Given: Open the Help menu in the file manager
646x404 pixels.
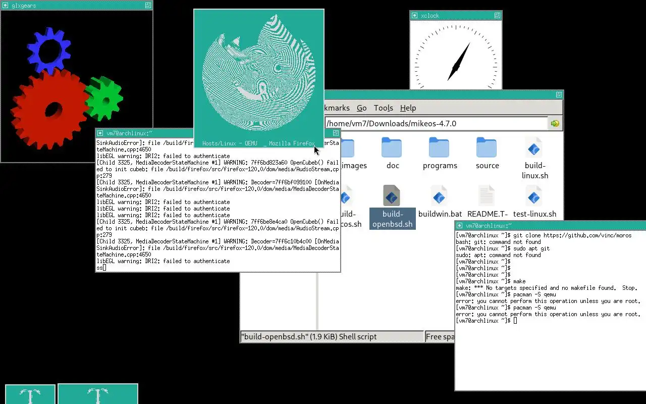Looking at the screenshot, I should pos(408,108).
